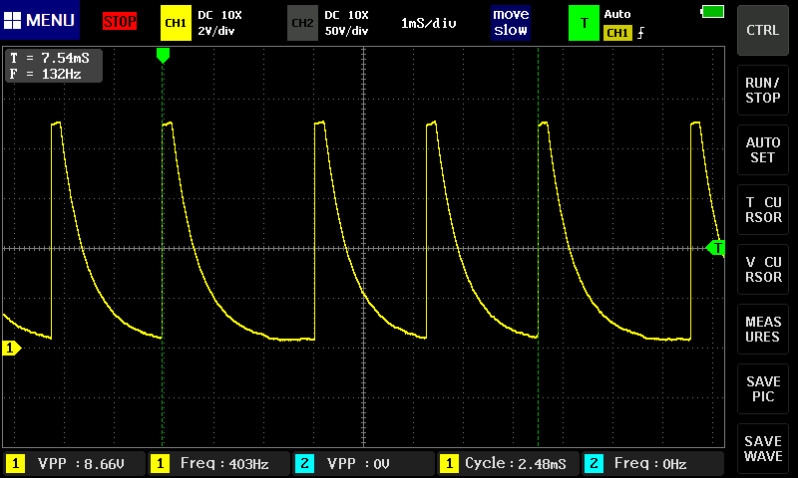
Task: Open the CH1 DC 10X 2V/div setting
Action: click(219, 23)
